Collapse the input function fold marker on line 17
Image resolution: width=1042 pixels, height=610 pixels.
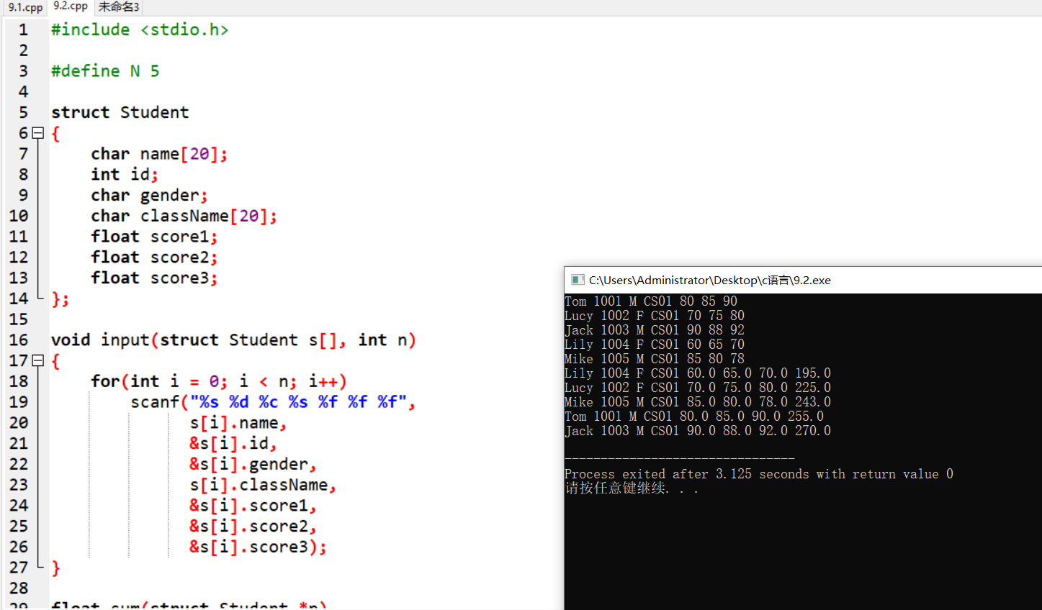[x=38, y=360]
